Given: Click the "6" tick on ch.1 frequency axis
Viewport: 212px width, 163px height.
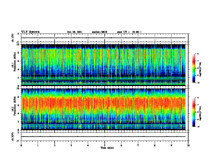Looking at the screenshot, I should click(x=18, y=61).
